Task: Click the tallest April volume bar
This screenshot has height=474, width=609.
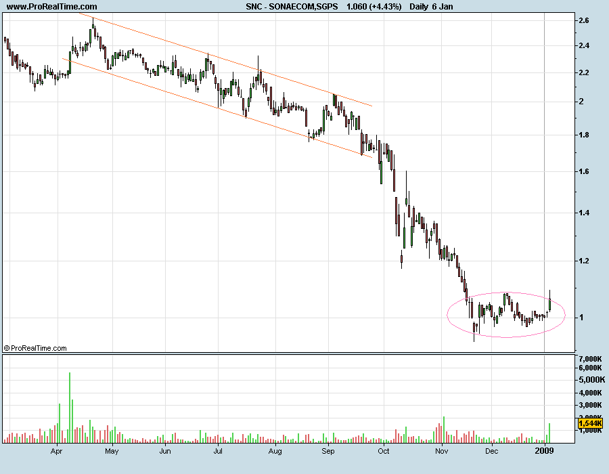Action: (70, 408)
